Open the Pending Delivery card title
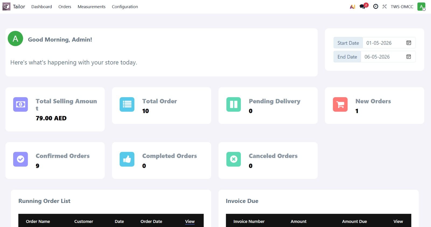This screenshot has width=431, height=227. click(x=274, y=101)
